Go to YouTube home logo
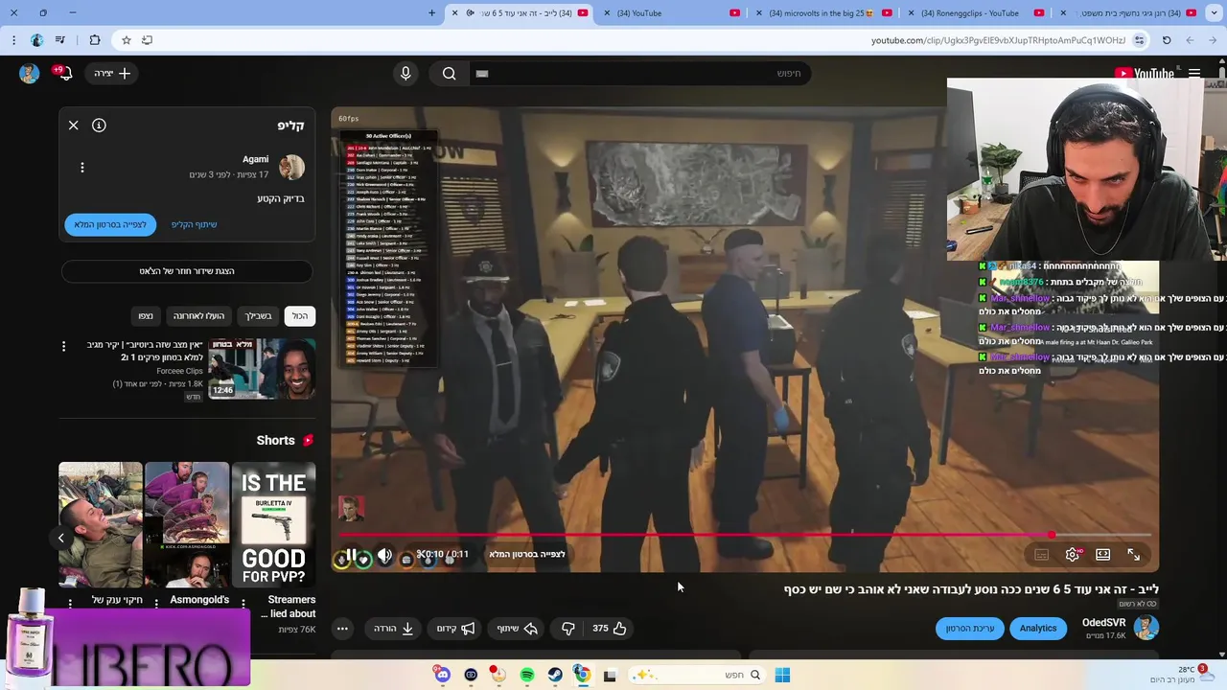The image size is (1227, 690). tap(1145, 74)
